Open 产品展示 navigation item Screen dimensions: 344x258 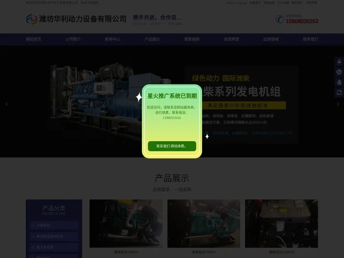click(x=152, y=39)
